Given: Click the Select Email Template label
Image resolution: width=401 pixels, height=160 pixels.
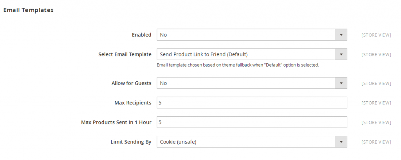Looking at the screenshot, I should coord(125,54).
